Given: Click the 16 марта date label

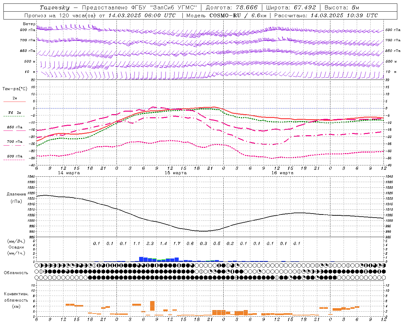Looking at the screenshot, I should (x=282, y=173).
